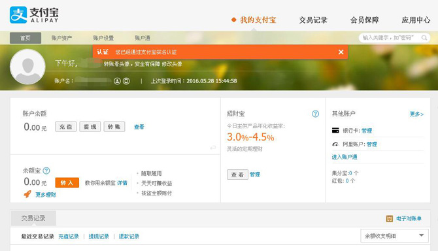Click the real-name verified person icon
This screenshot has height=251, width=438.
point(117,81)
